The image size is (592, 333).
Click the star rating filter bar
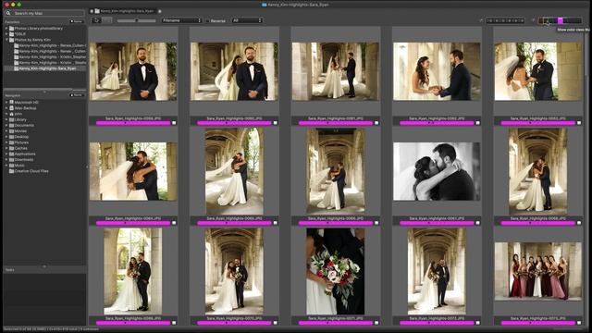point(505,20)
